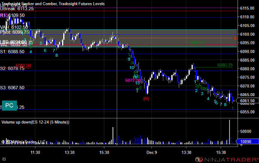
Task: Click the VAH: 6102.50 level label
Action: click(x=14, y=27)
